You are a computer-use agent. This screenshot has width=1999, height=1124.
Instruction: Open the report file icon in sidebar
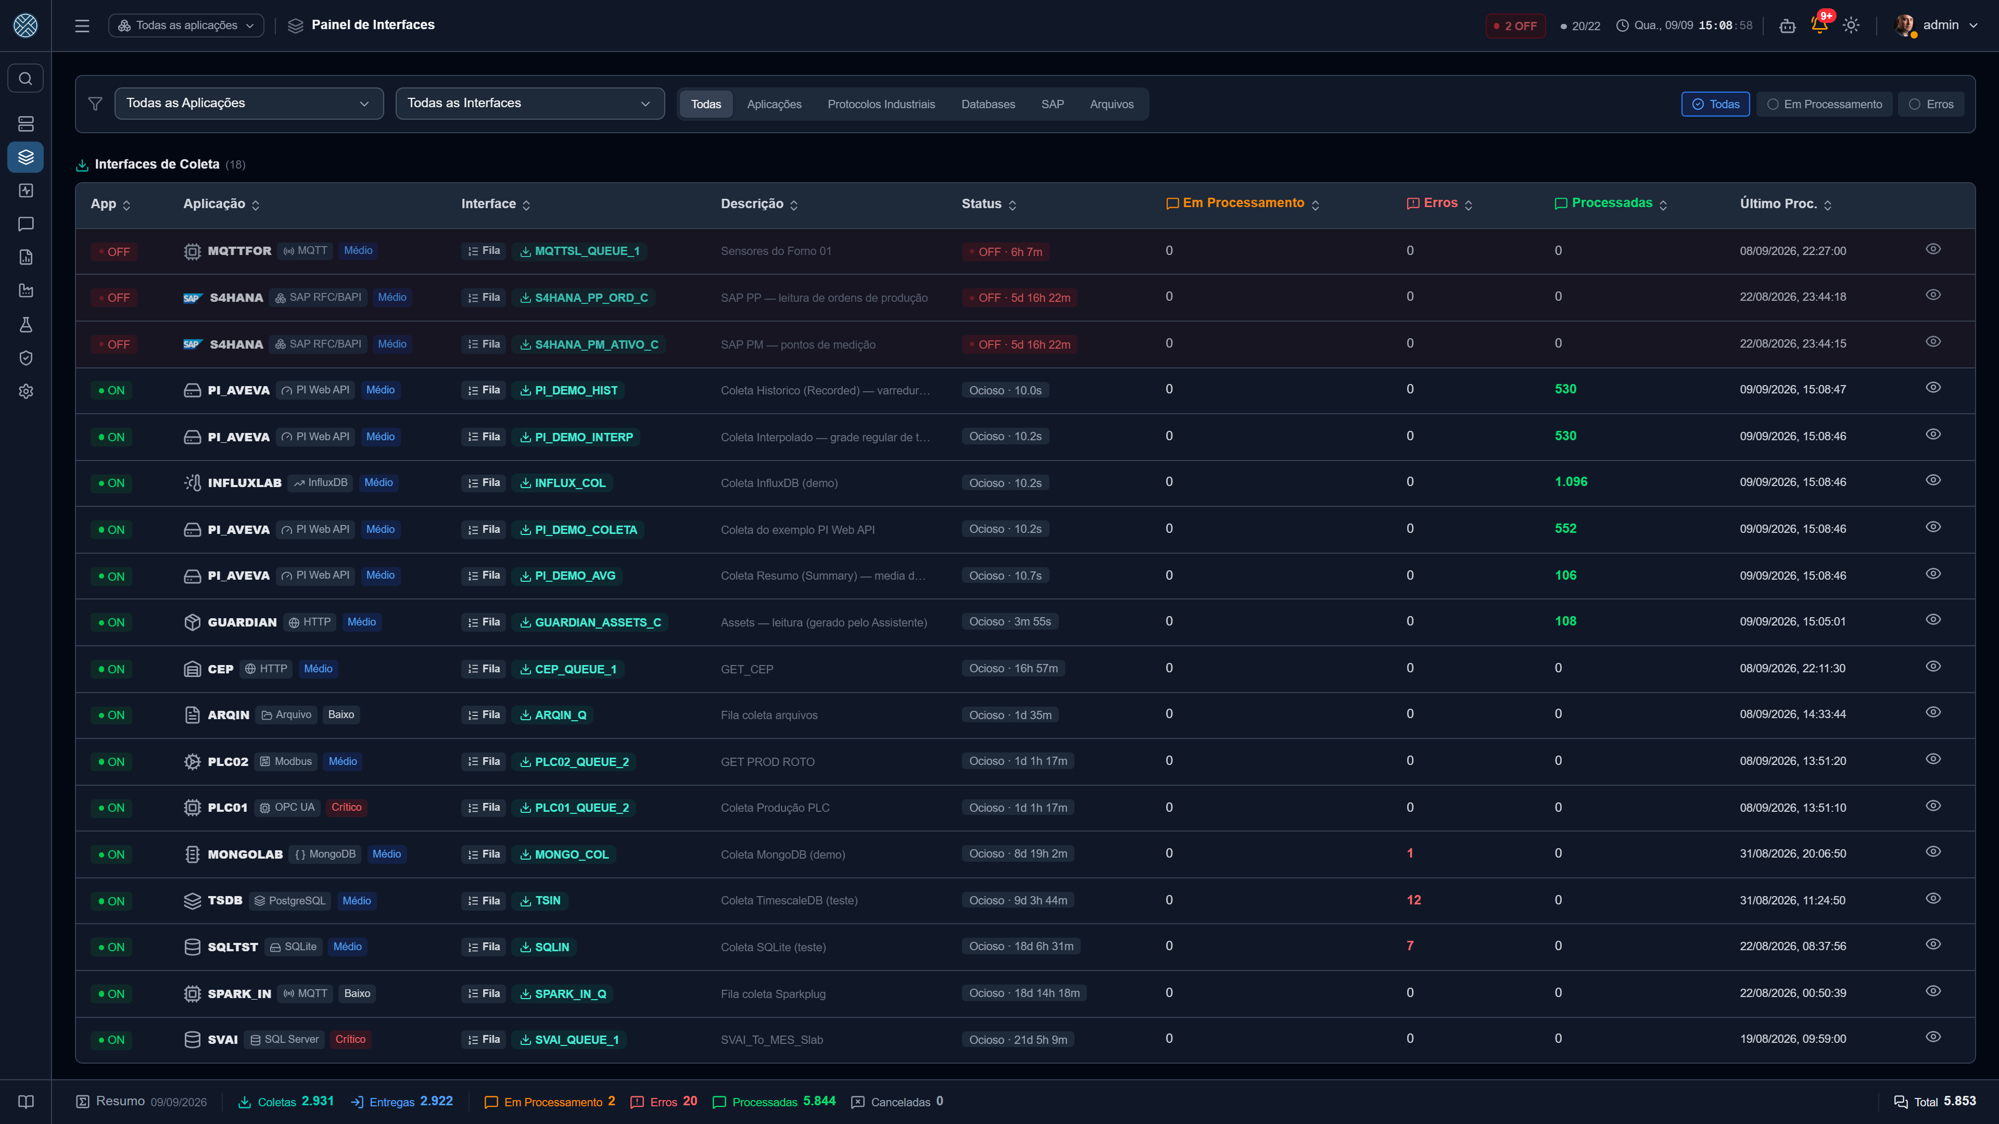(x=26, y=258)
